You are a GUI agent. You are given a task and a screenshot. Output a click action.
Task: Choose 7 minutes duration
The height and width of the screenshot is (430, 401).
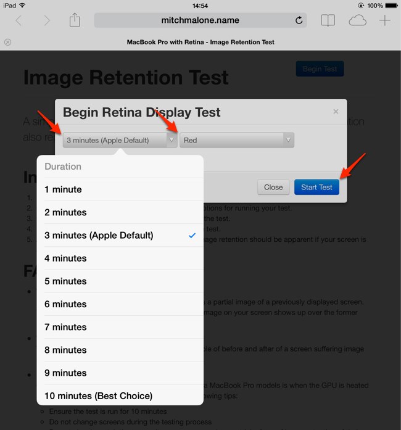pyautogui.click(x=120, y=327)
